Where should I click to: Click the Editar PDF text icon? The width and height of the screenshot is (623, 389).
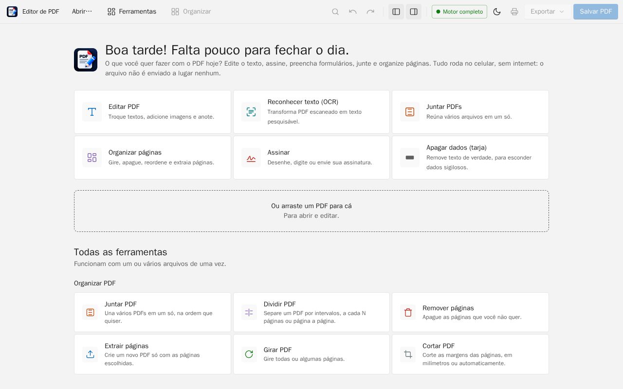pos(92,112)
